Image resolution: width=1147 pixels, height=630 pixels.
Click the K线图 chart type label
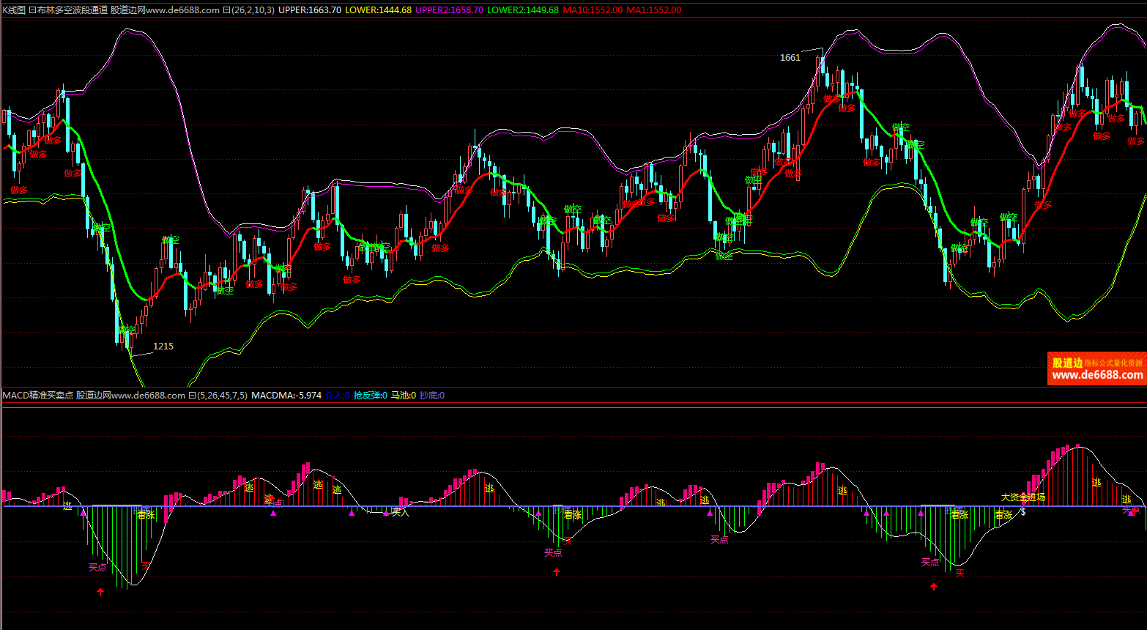(x=14, y=10)
